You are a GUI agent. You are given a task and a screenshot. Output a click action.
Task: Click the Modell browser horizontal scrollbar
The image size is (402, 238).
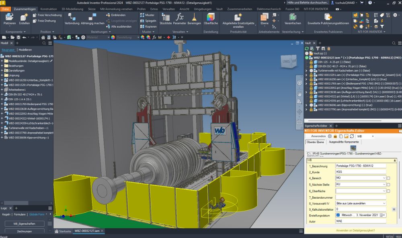coord(16,203)
